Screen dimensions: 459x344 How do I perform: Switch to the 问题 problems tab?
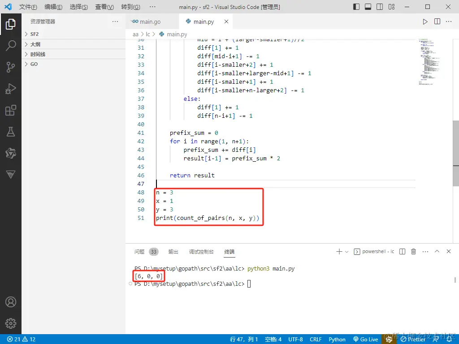(x=139, y=252)
